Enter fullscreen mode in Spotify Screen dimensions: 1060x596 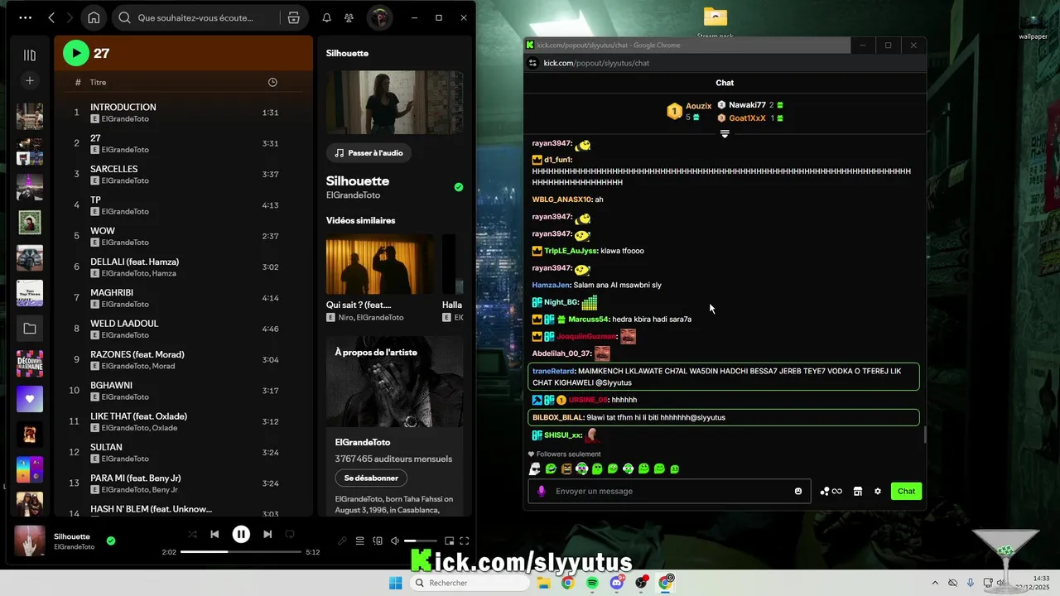(x=465, y=541)
